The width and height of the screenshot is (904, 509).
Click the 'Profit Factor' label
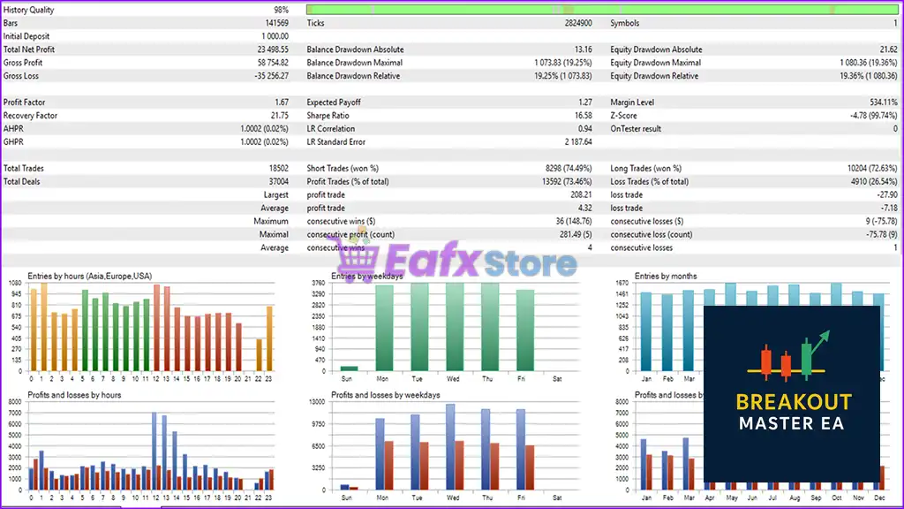click(x=24, y=103)
